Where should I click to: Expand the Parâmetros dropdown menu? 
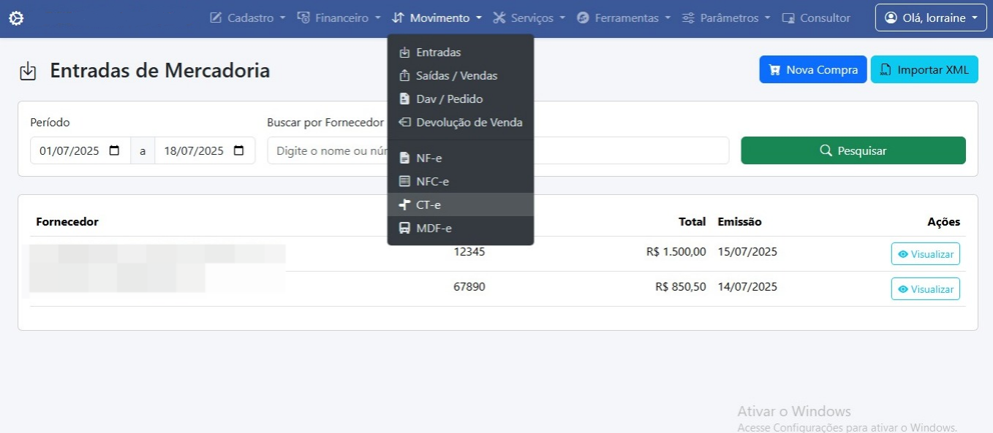click(x=725, y=18)
